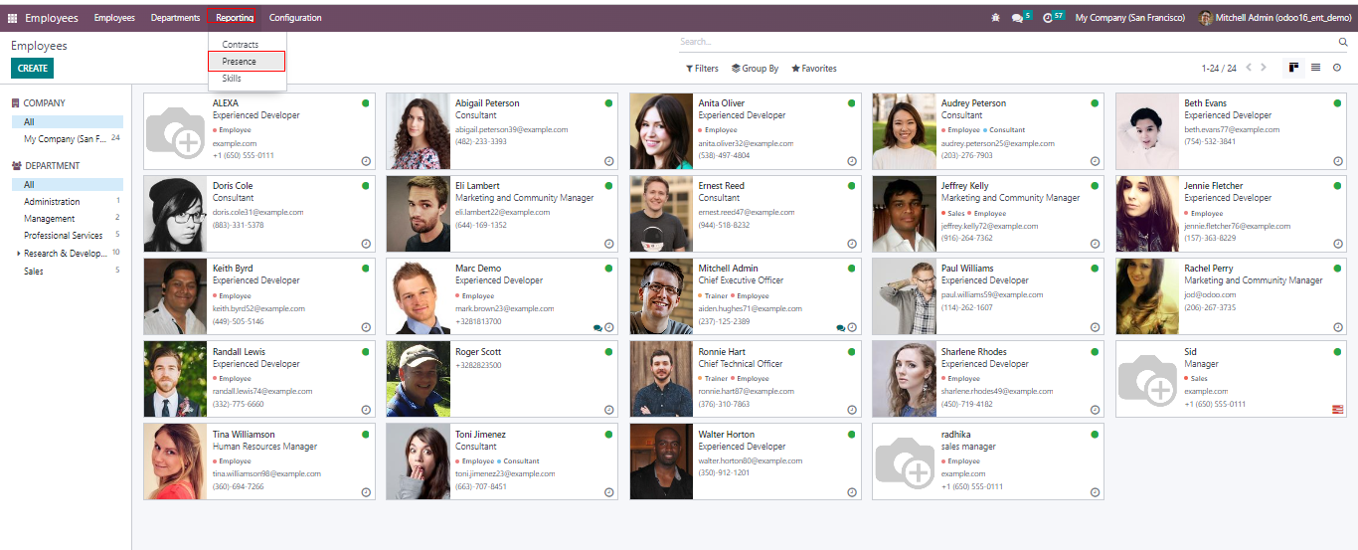Open the Configuration menu
1358x550 pixels.
click(x=295, y=18)
